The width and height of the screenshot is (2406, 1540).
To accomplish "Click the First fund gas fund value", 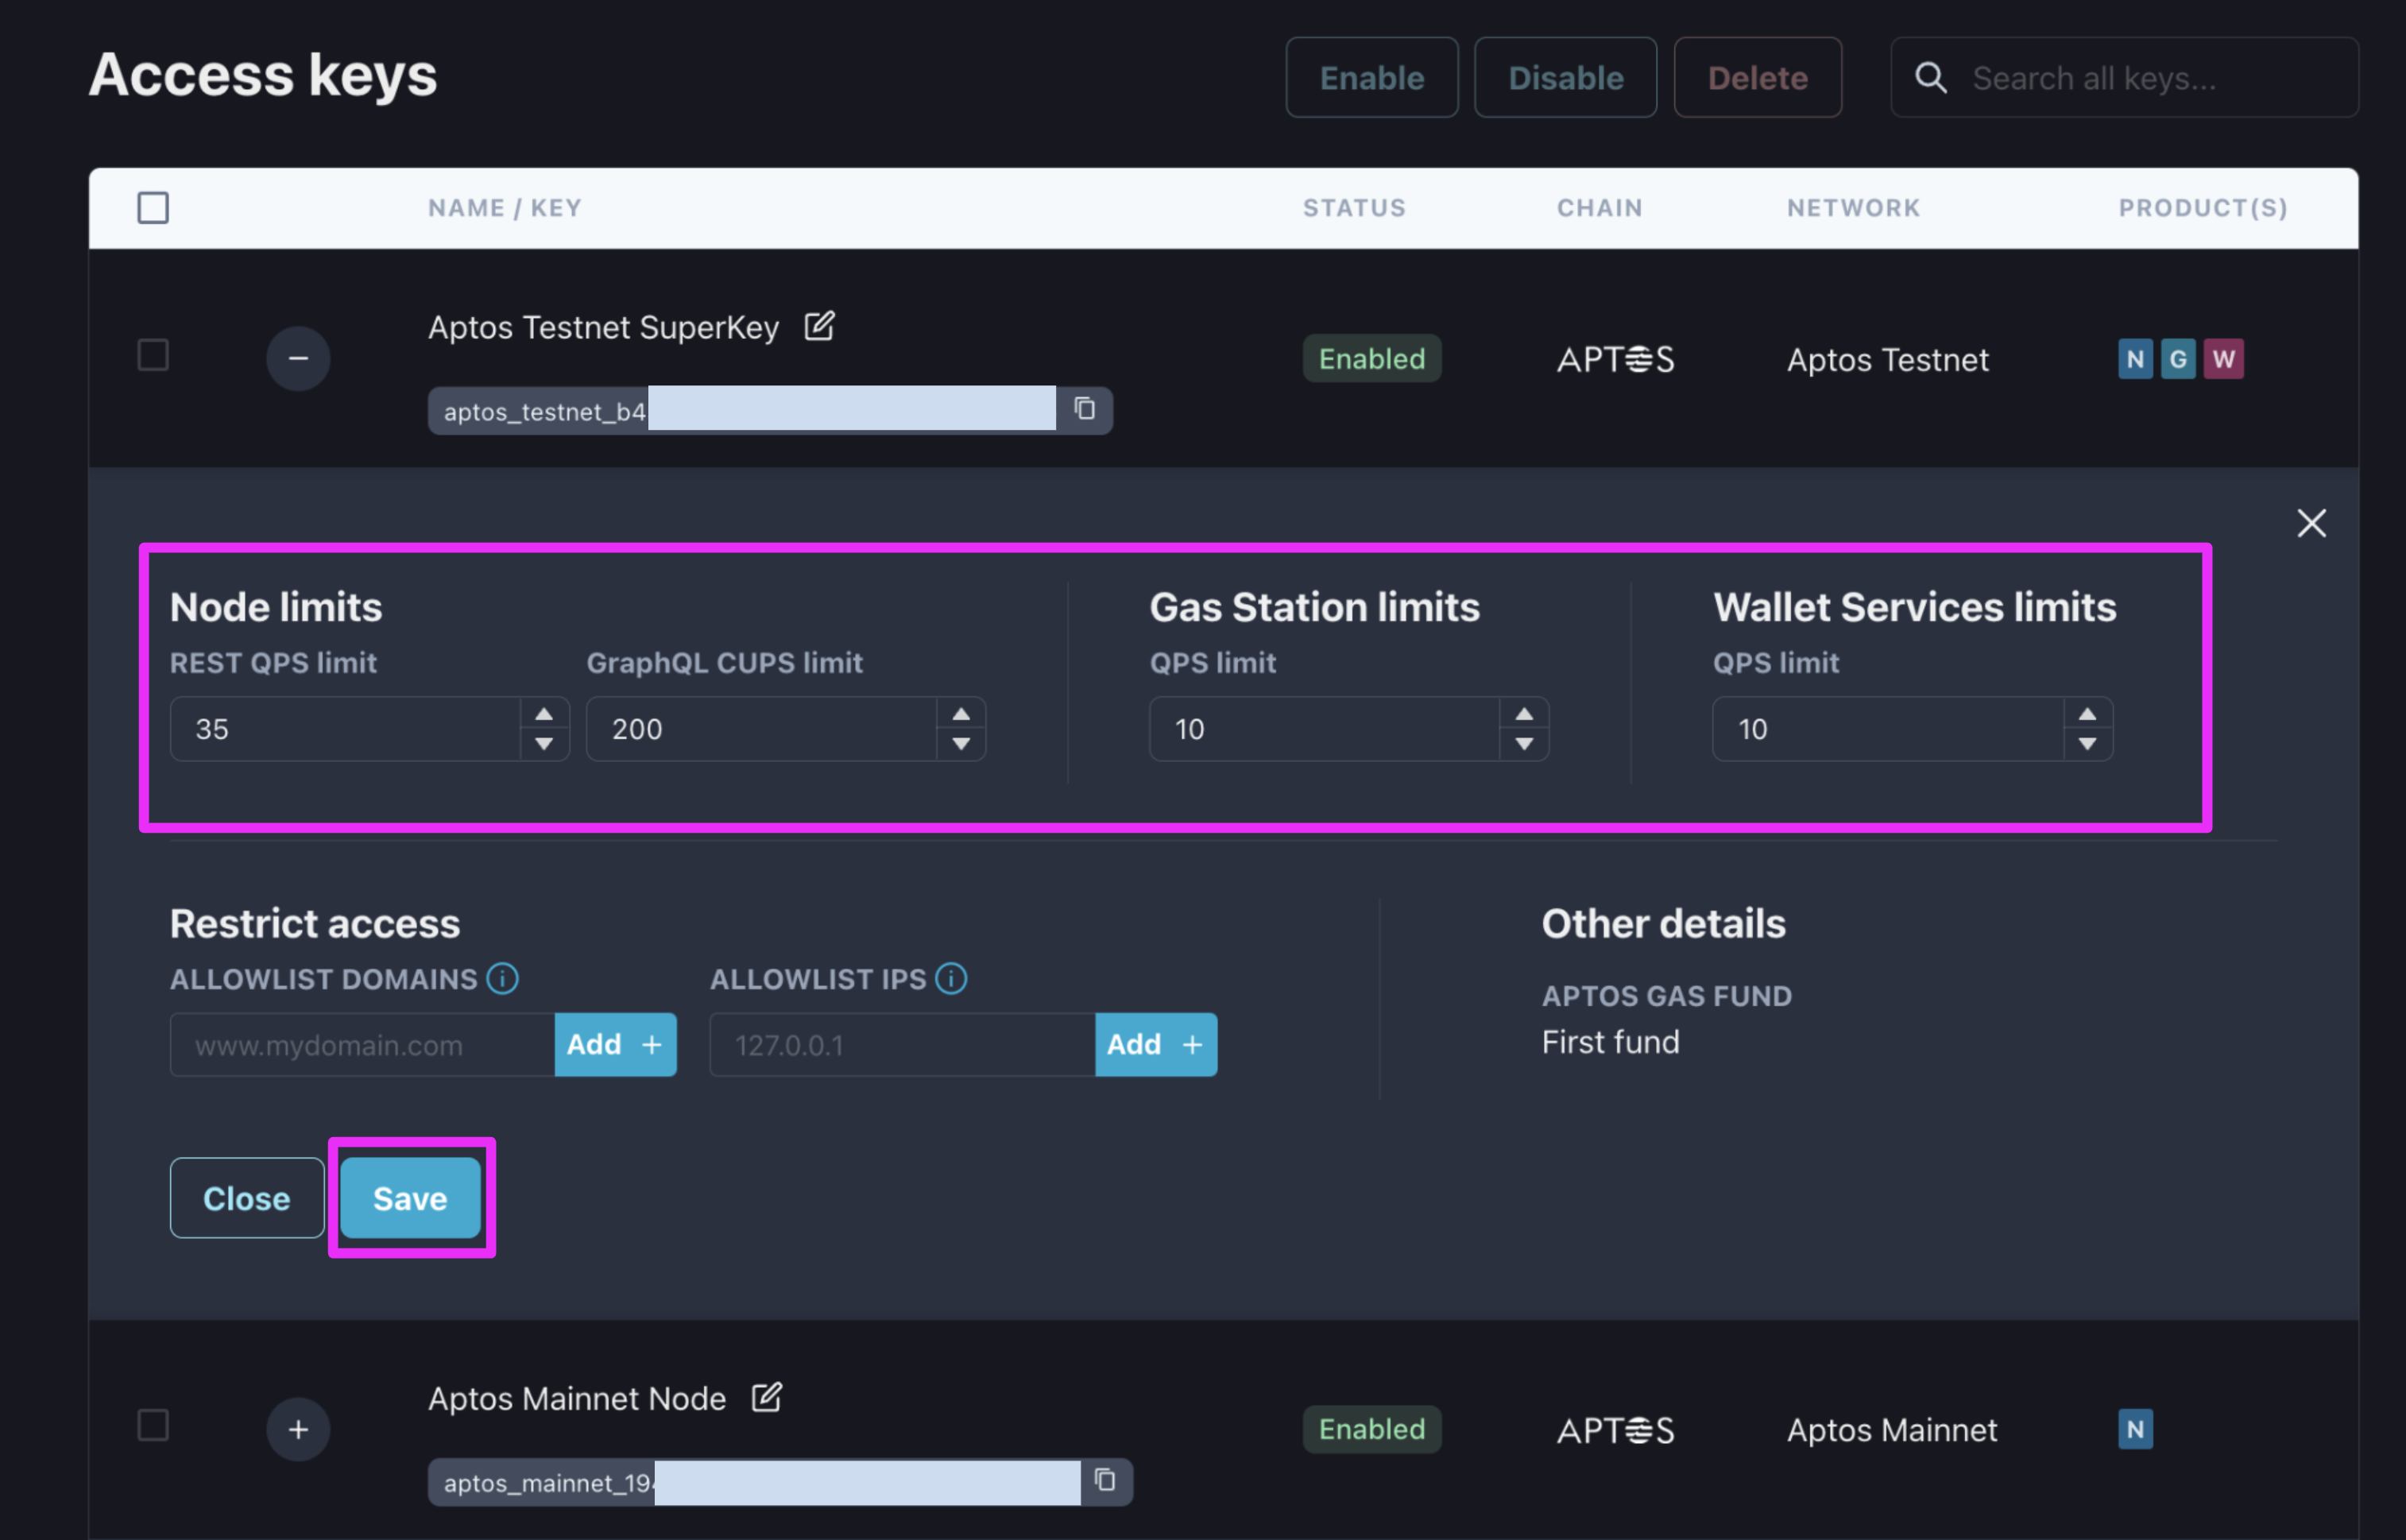I will (1610, 1042).
